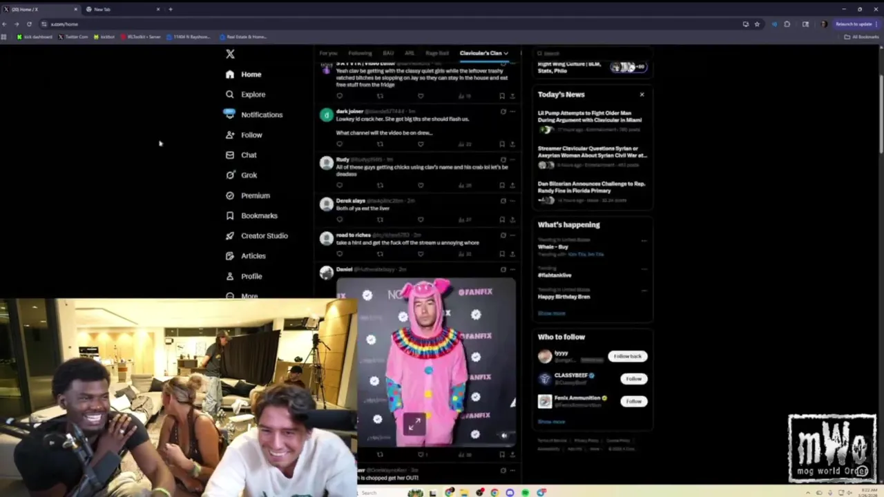Viewport: 884px width, 497px height.
Task: Click the Articles icon in sidebar
Action: pyautogui.click(x=230, y=255)
